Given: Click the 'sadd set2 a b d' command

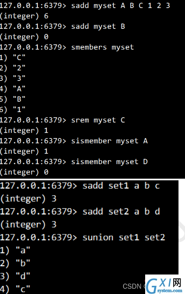Looking at the screenshot, I should [121, 212].
